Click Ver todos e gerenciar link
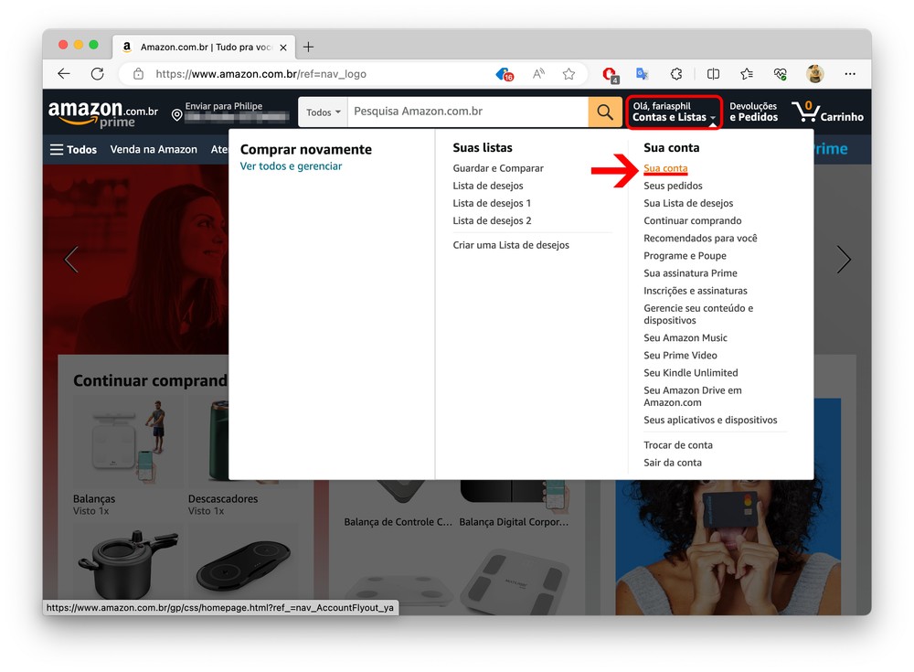 pyautogui.click(x=291, y=166)
